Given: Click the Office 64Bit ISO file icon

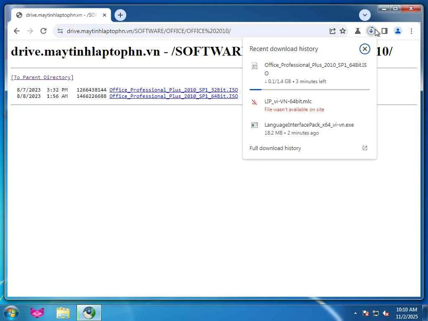Looking at the screenshot, I should (255, 66).
